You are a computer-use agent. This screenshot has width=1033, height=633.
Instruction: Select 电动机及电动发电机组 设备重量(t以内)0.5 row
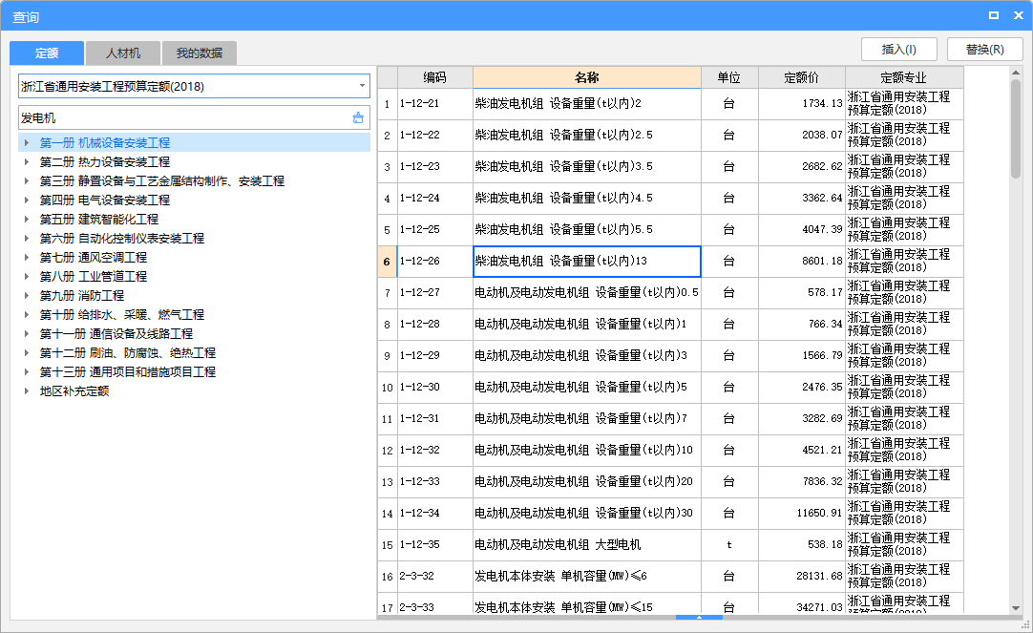587,292
